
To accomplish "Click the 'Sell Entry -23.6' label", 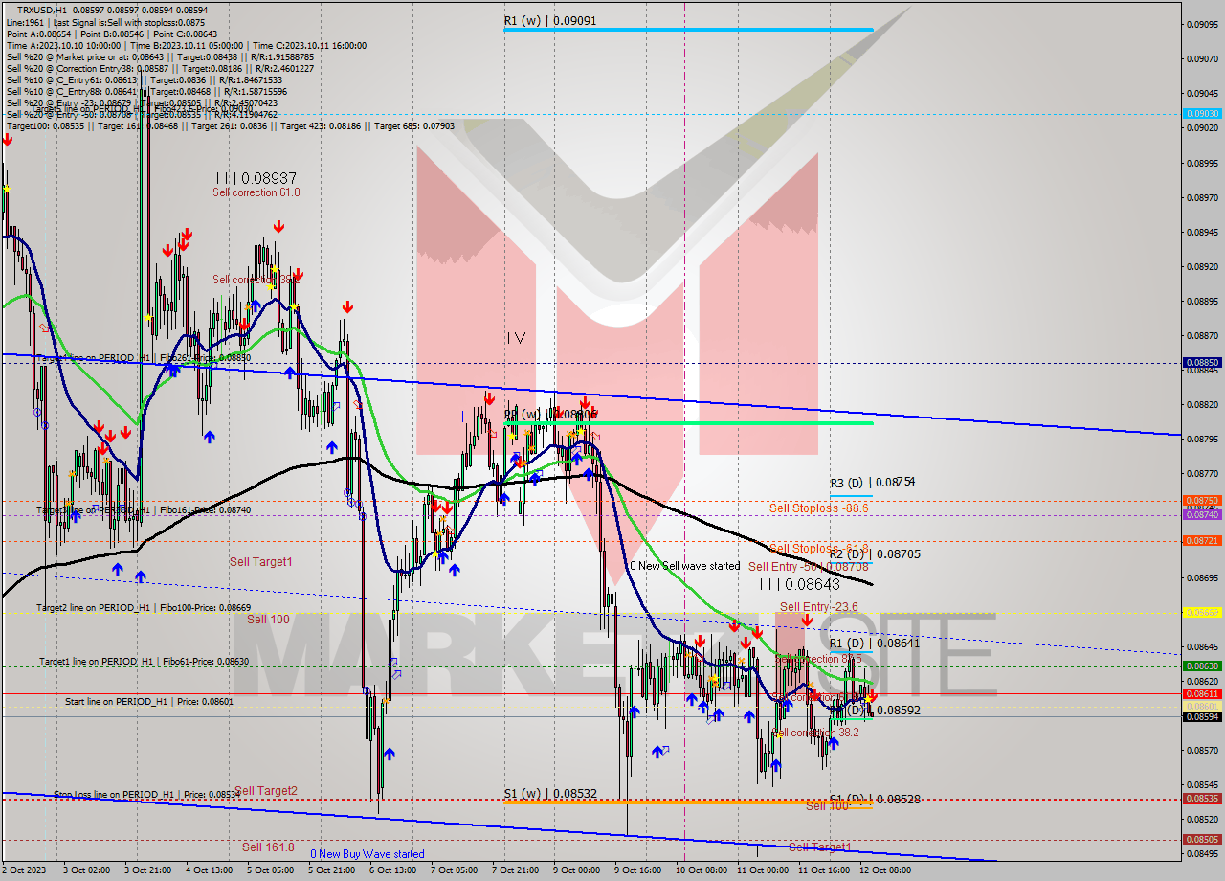I will point(818,607).
